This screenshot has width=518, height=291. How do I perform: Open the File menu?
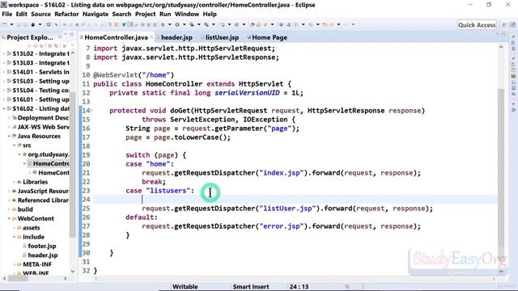(x=7, y=15)
